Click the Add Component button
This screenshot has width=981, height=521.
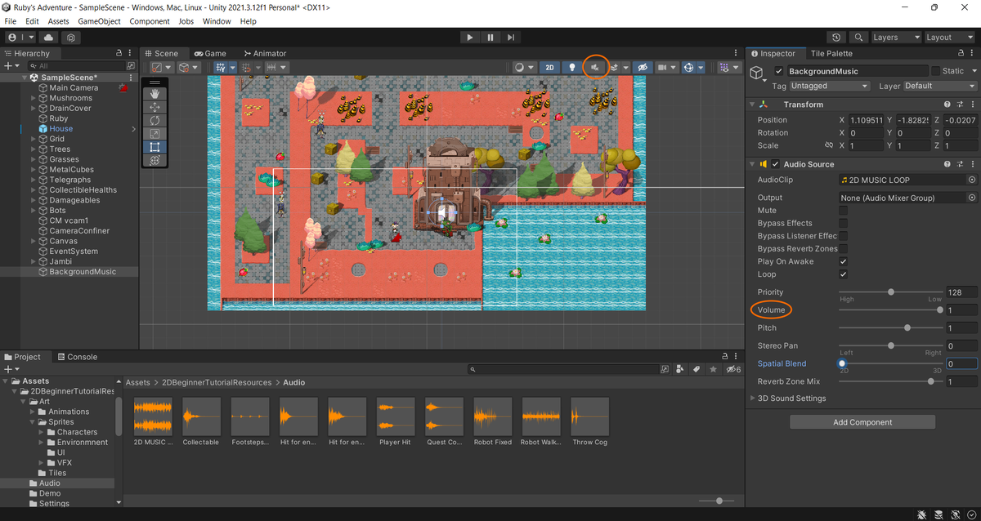coord(862,422)
